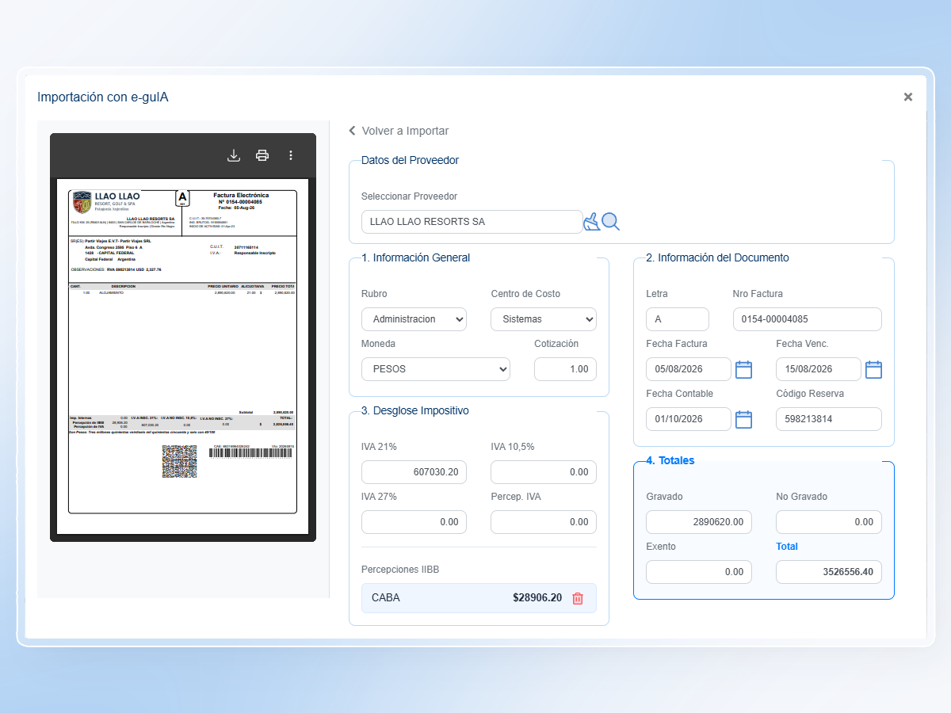Edit the Código Reserva field
Screen dimensions: 951x713
[829, 419]
